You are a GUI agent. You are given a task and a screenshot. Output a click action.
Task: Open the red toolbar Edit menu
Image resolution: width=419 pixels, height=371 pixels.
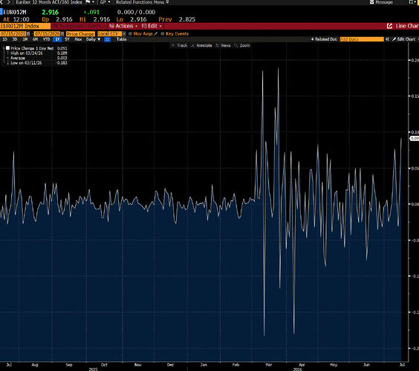point(152,26)
